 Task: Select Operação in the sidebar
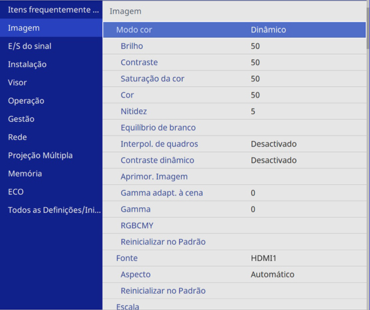[51, 101]
